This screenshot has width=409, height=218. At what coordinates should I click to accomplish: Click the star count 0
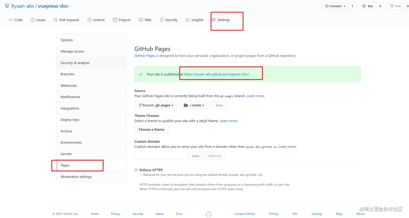click(380, 6)
